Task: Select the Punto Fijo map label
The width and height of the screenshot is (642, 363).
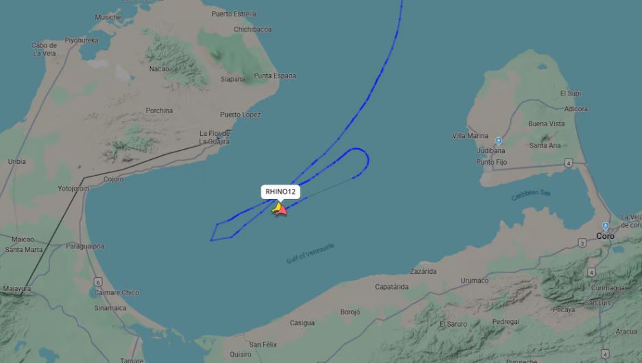Action: coord(491,162)
